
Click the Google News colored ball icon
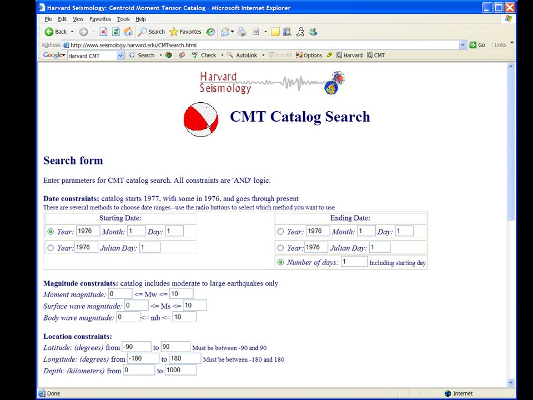[169, 55]
